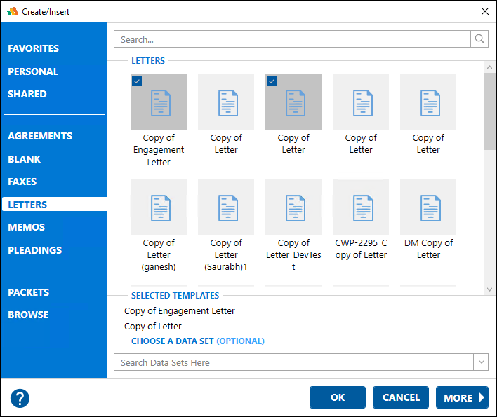Open the Personal category
The width and height of the screenshot is (497, 417).
33,71
